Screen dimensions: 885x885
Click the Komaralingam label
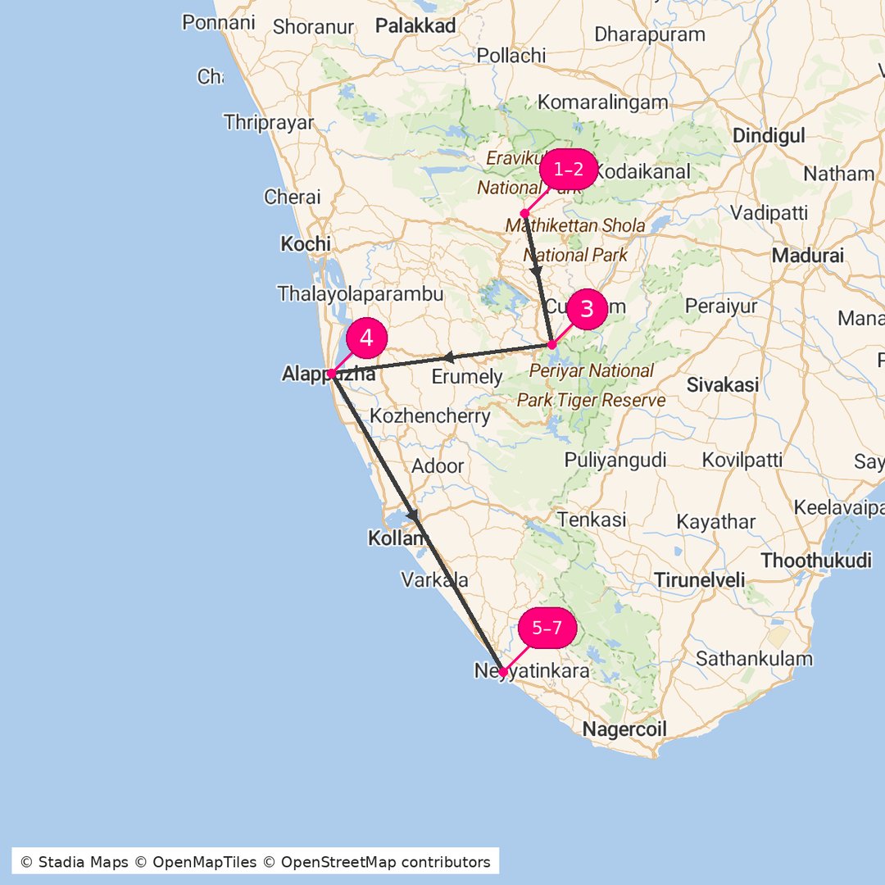click(x=603, y=102)
